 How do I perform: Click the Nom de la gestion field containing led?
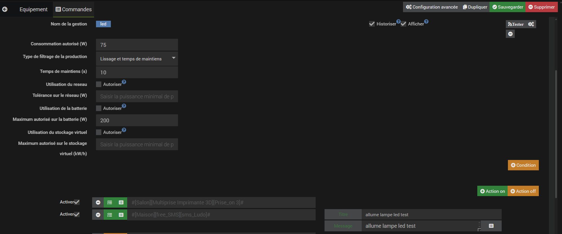pyautogui.click(x=103, y=24)
